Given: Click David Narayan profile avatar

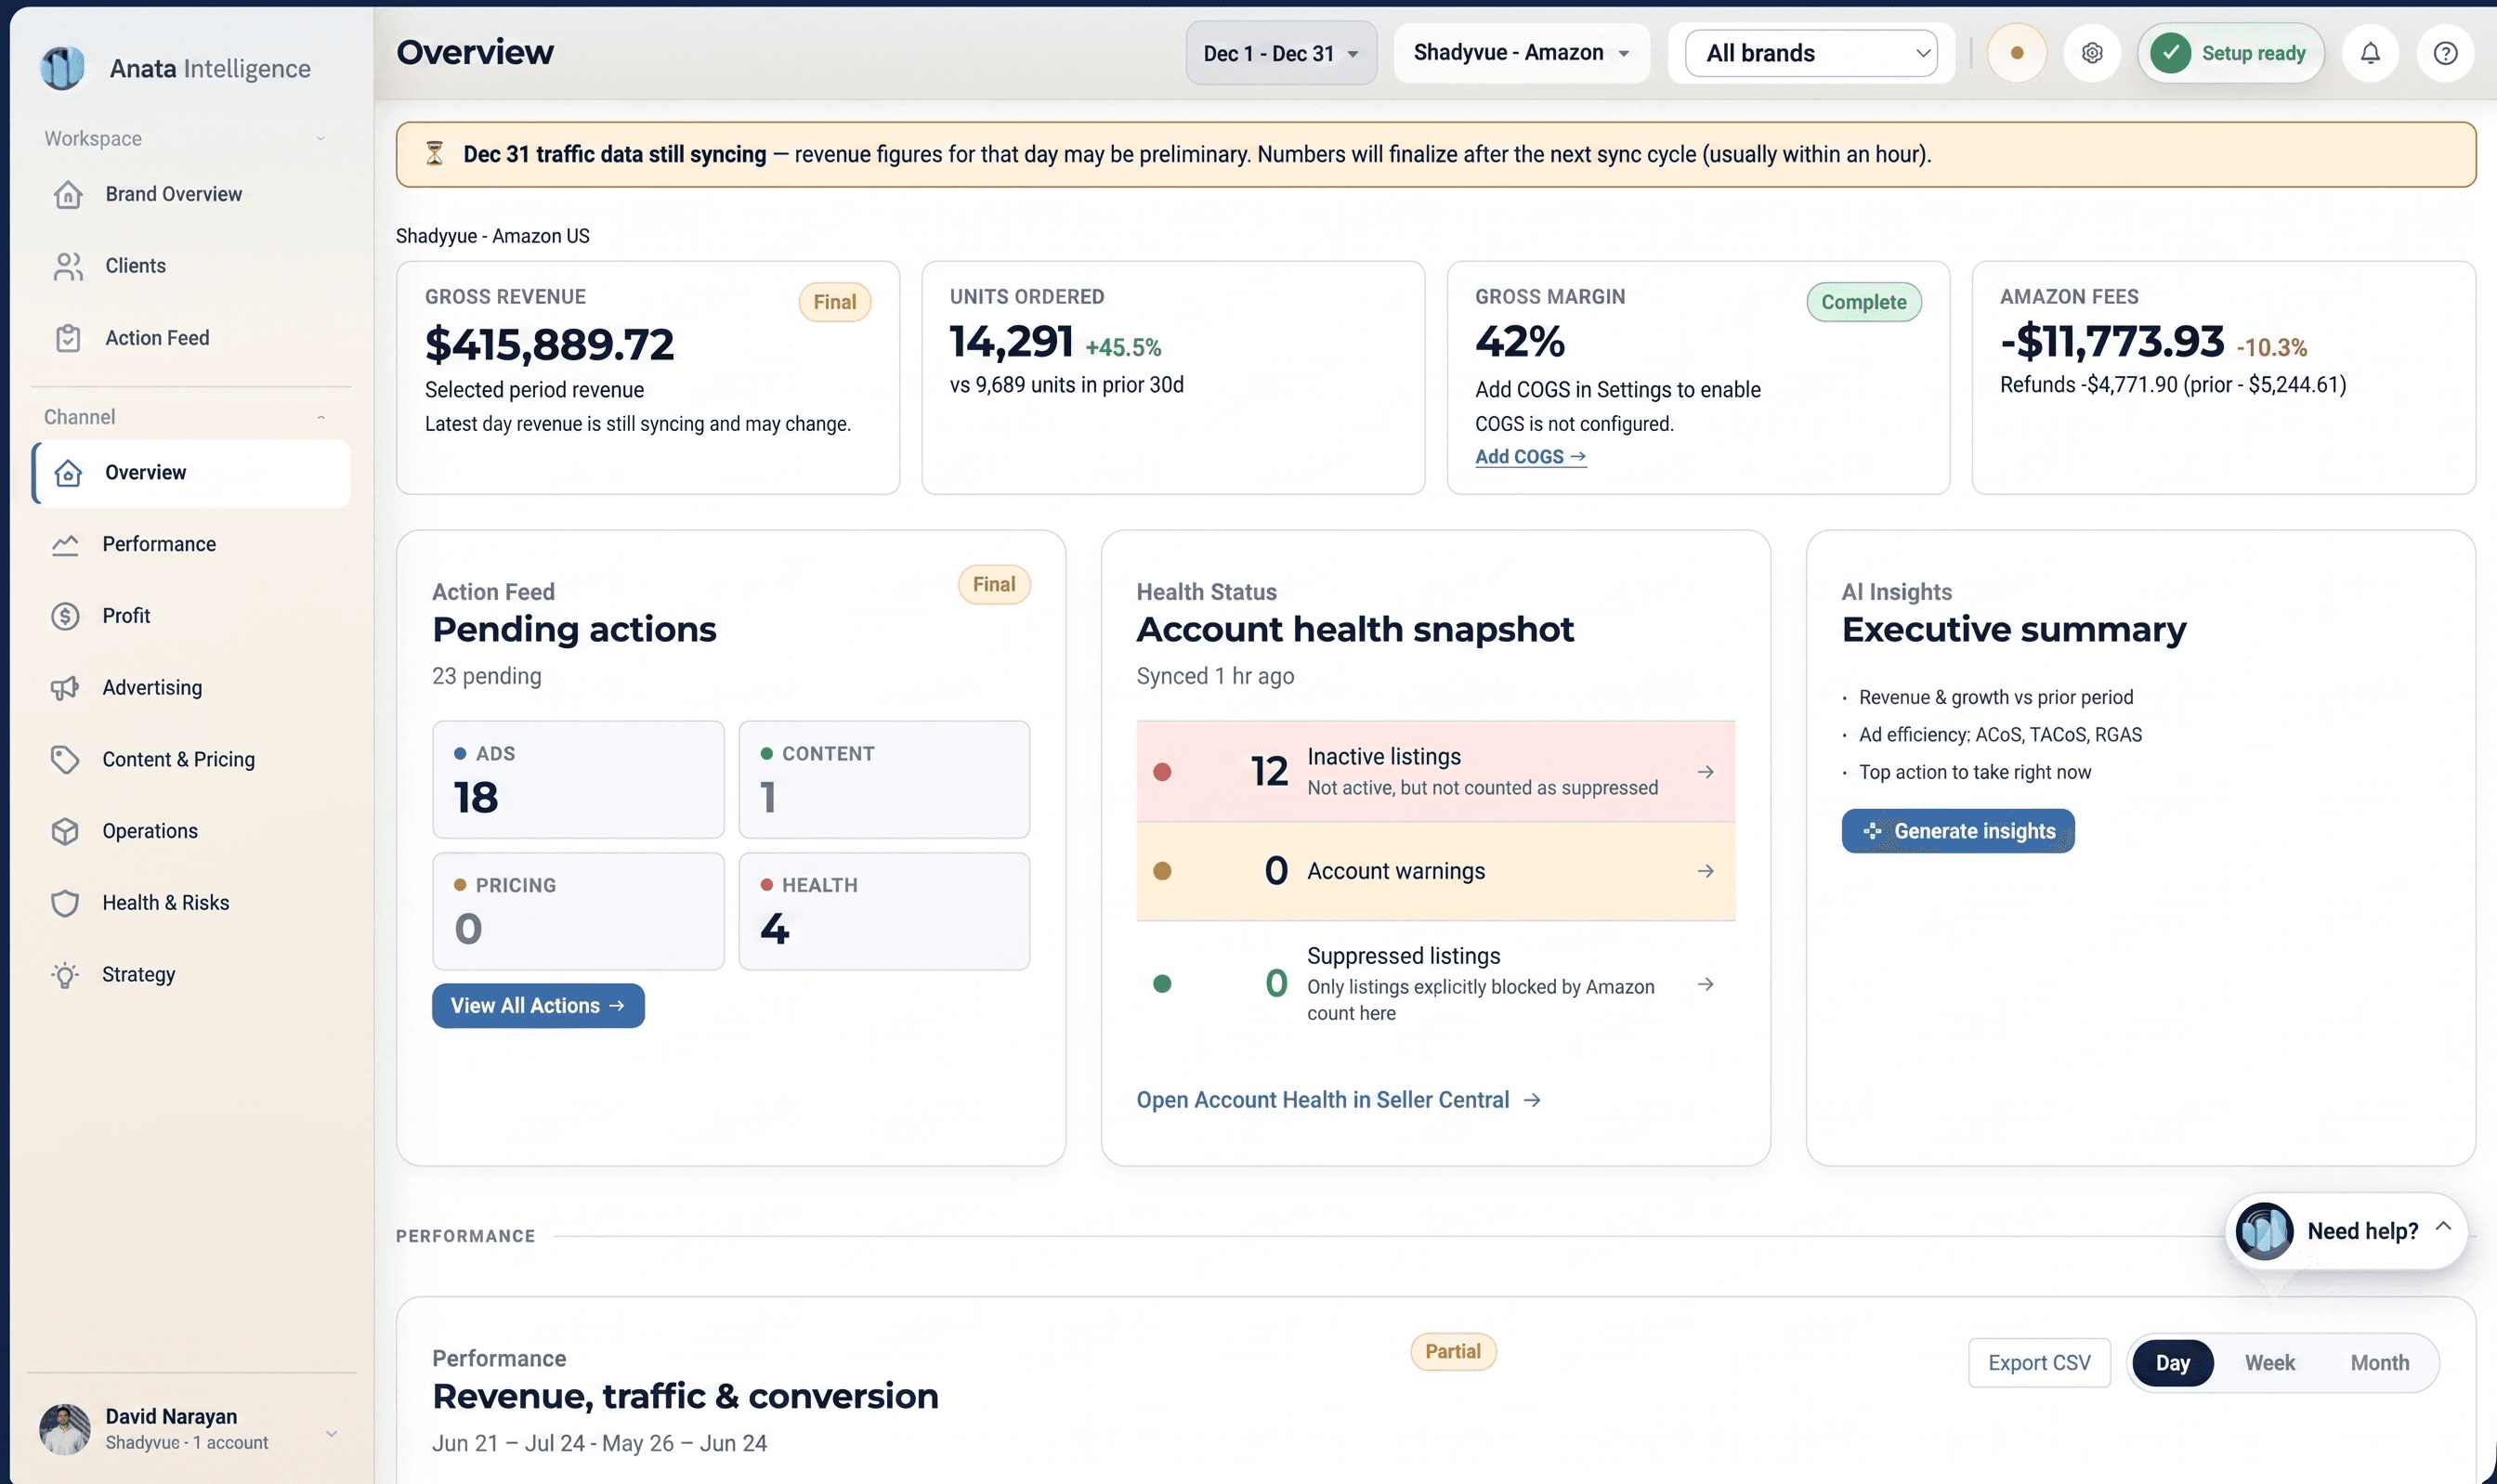Looking at the screenshot, I should click(65, 1429).
